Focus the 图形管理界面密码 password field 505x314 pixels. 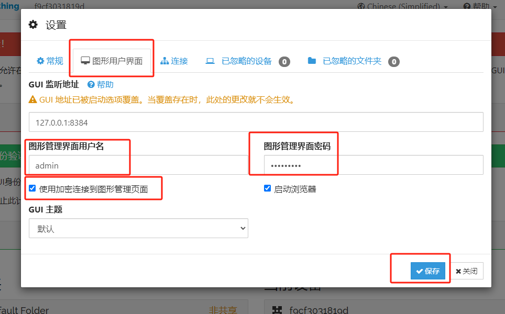pos(374,165)
